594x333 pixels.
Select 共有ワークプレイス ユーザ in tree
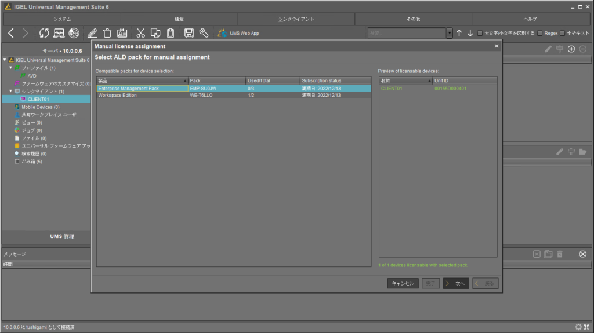click(49, 115)
